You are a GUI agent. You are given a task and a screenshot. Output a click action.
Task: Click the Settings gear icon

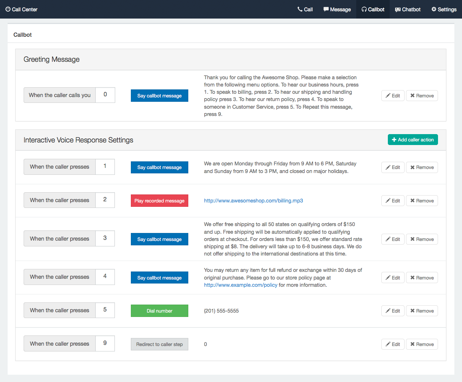433,9
